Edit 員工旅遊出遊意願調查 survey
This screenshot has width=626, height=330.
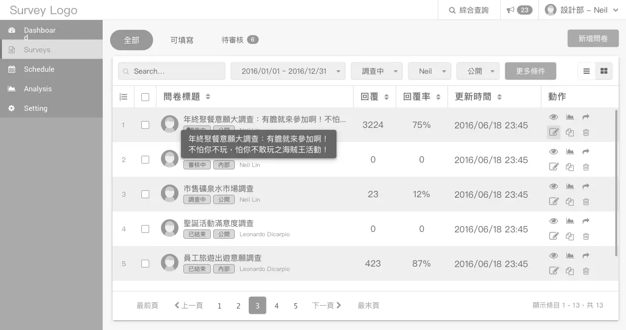(554, 271)
